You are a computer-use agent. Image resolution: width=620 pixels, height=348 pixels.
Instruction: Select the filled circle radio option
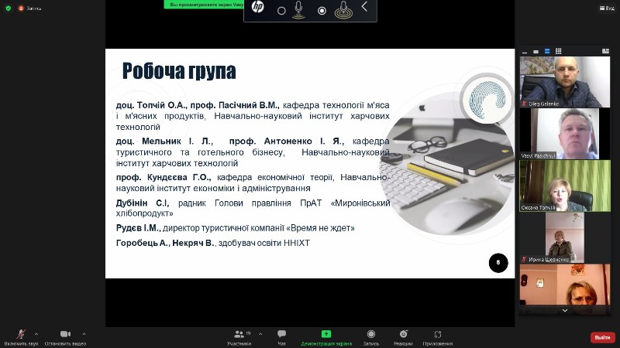[322, 11]
